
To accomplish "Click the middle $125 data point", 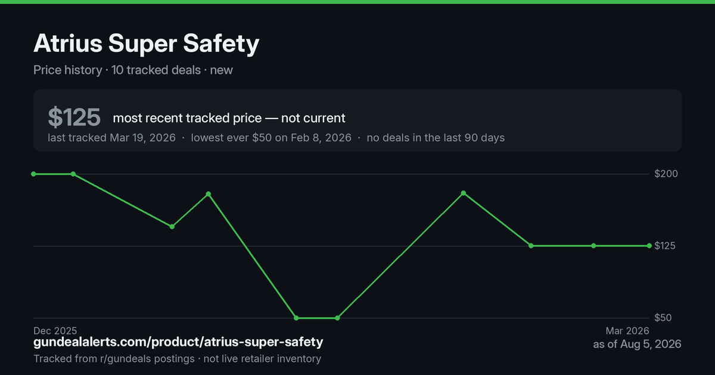I will tap(593, 246).
